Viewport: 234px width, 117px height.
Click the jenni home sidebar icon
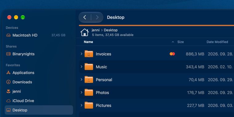click(8, 91)
